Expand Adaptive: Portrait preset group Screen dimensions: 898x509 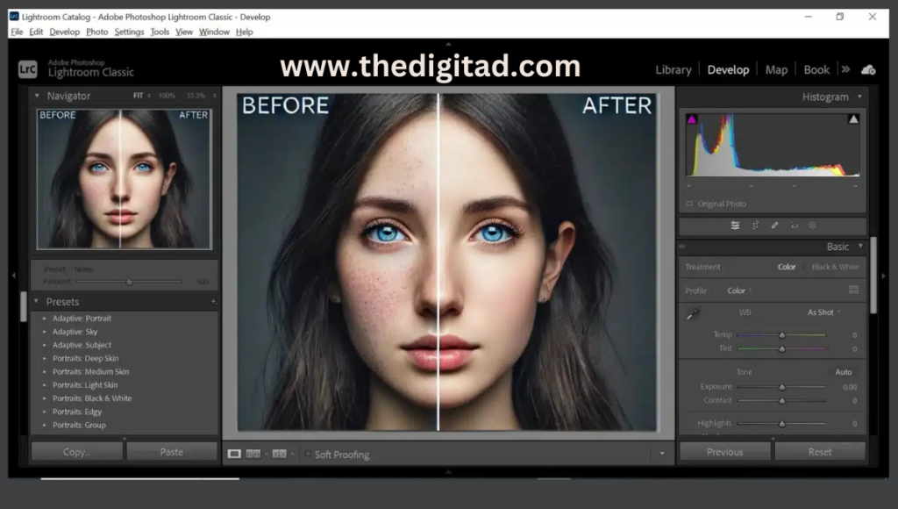tap(44, 318)
